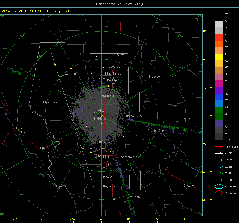Click the red forecast ellipse icon
This screenshot has width=239, height=223.
point(219,193)
